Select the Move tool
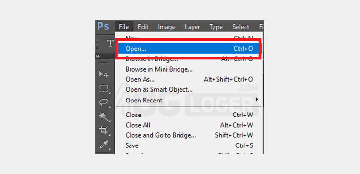Screen dimensions: 360x174 point(104,74)
